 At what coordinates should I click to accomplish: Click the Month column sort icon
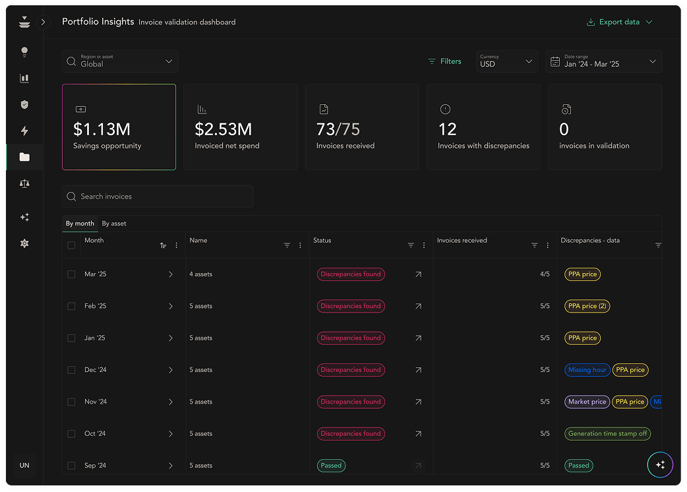tap(163, 245)
